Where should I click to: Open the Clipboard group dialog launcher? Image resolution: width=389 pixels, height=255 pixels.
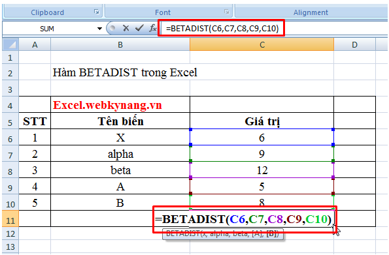(x=97, y=12)
